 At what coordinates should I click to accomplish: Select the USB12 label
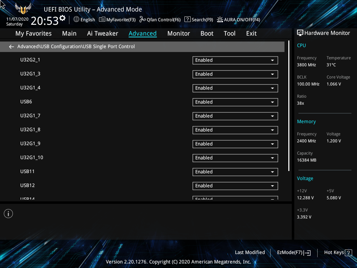click(x=27, y=186)
